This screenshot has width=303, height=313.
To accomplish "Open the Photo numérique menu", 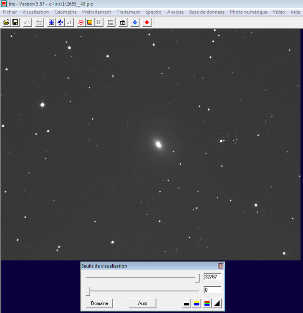I will tap(248, 12).
